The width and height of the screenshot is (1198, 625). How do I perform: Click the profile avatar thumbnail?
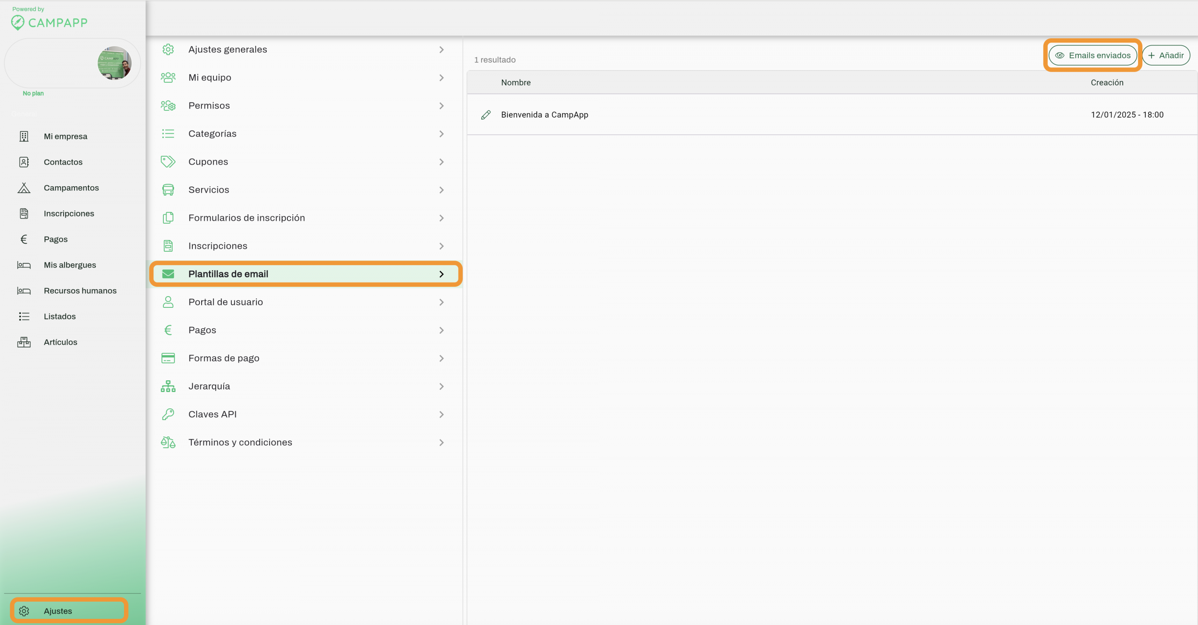[114, 63]
